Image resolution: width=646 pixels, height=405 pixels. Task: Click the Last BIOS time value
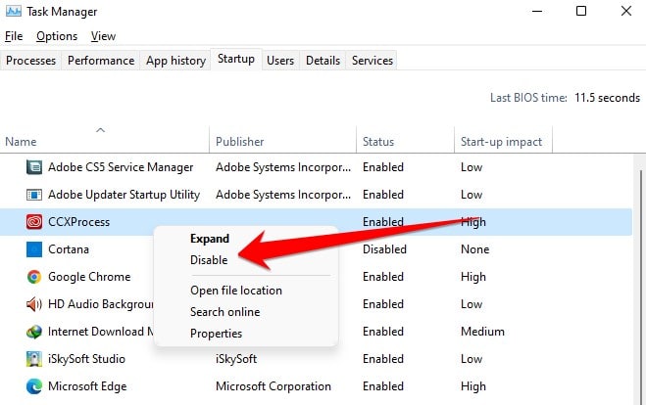coord(607,98)
